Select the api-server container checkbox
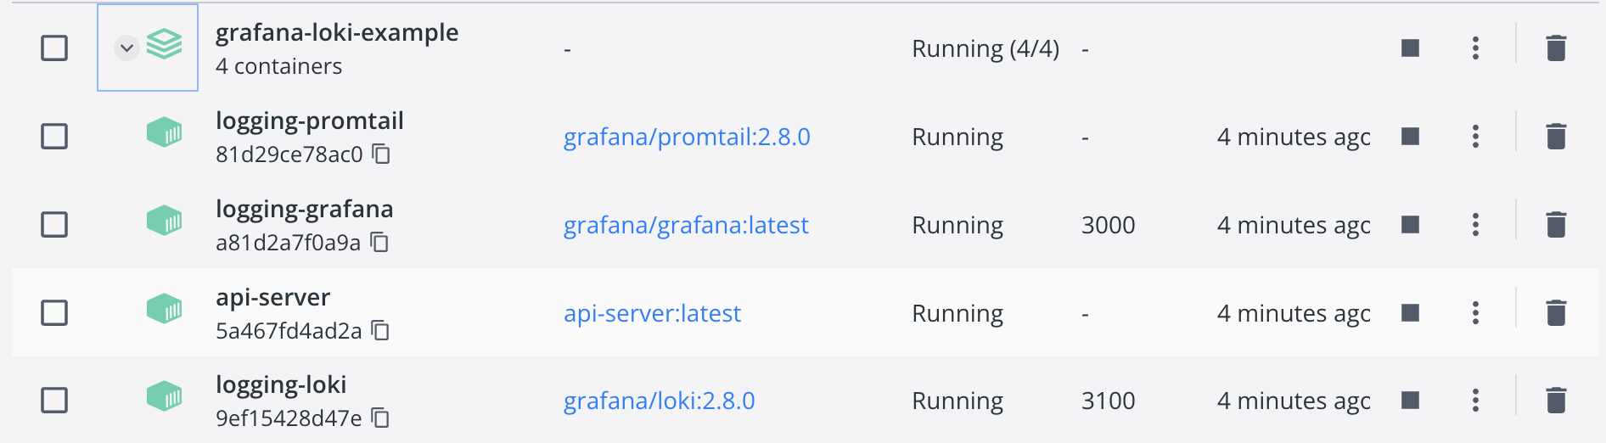The image size is (1606, 443). click(54, 312)
